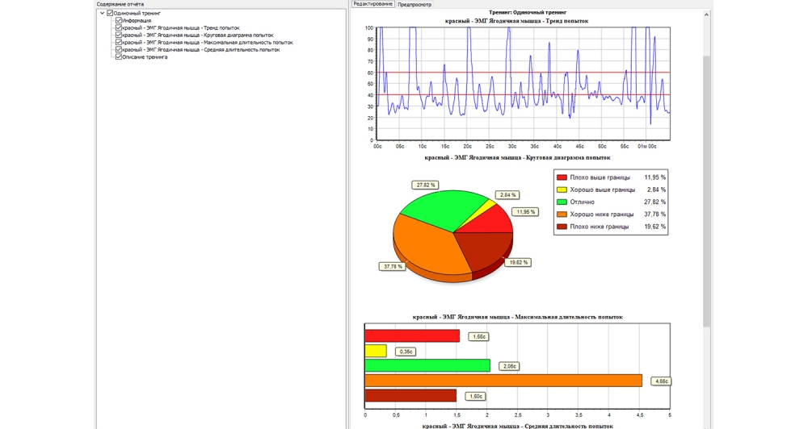Select the Описание тренинга tree item label
Screen dimensions: 808x429
[145, 57]
